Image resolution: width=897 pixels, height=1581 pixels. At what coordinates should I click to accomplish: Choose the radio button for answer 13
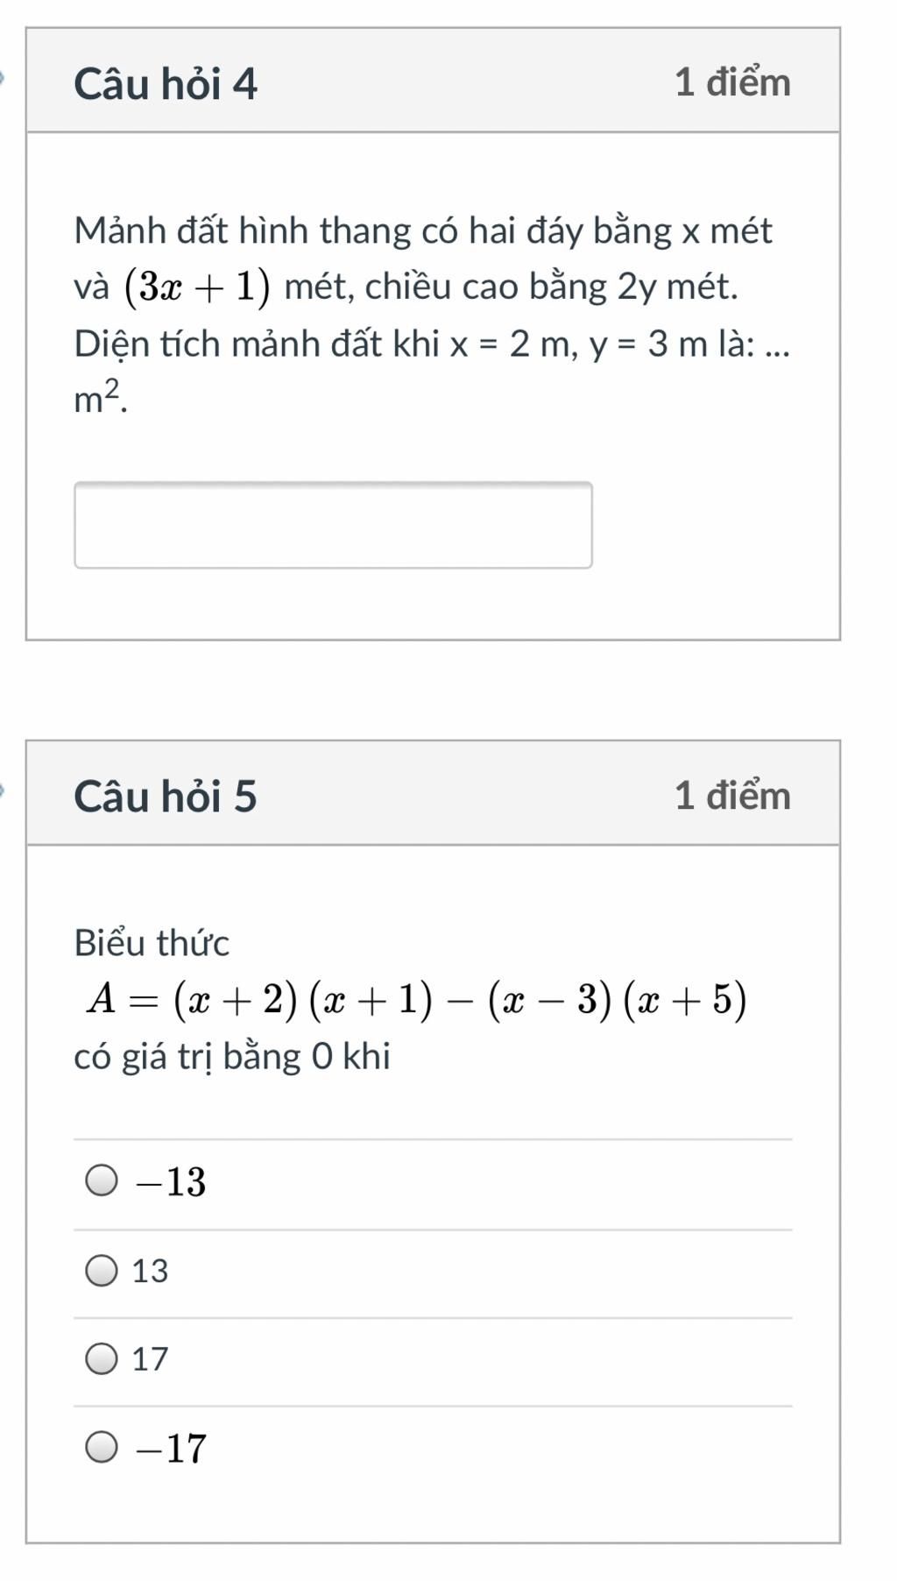[102, 1270]
